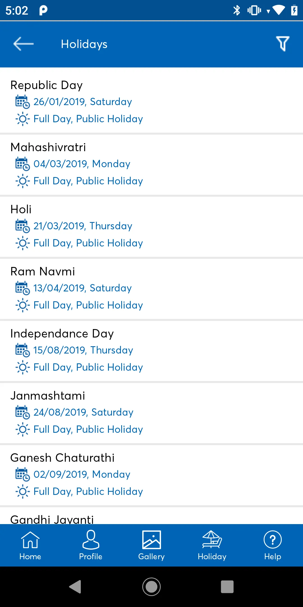Open the Mahashivratri holiday title

48,147
